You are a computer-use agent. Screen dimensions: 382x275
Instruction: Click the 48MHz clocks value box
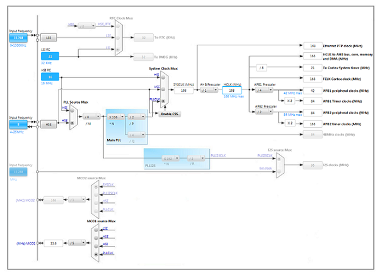coord(313,135)
